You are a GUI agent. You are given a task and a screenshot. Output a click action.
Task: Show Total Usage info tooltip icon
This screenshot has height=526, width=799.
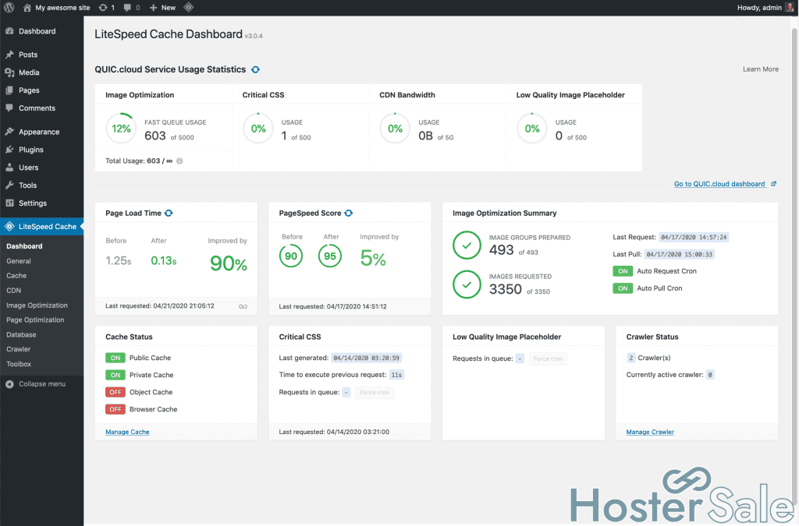point(179,161)
